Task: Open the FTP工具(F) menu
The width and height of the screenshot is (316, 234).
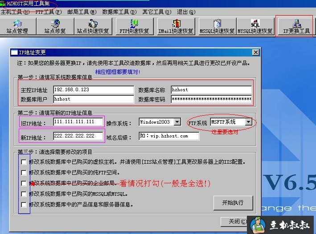Action: pos(49,12)
